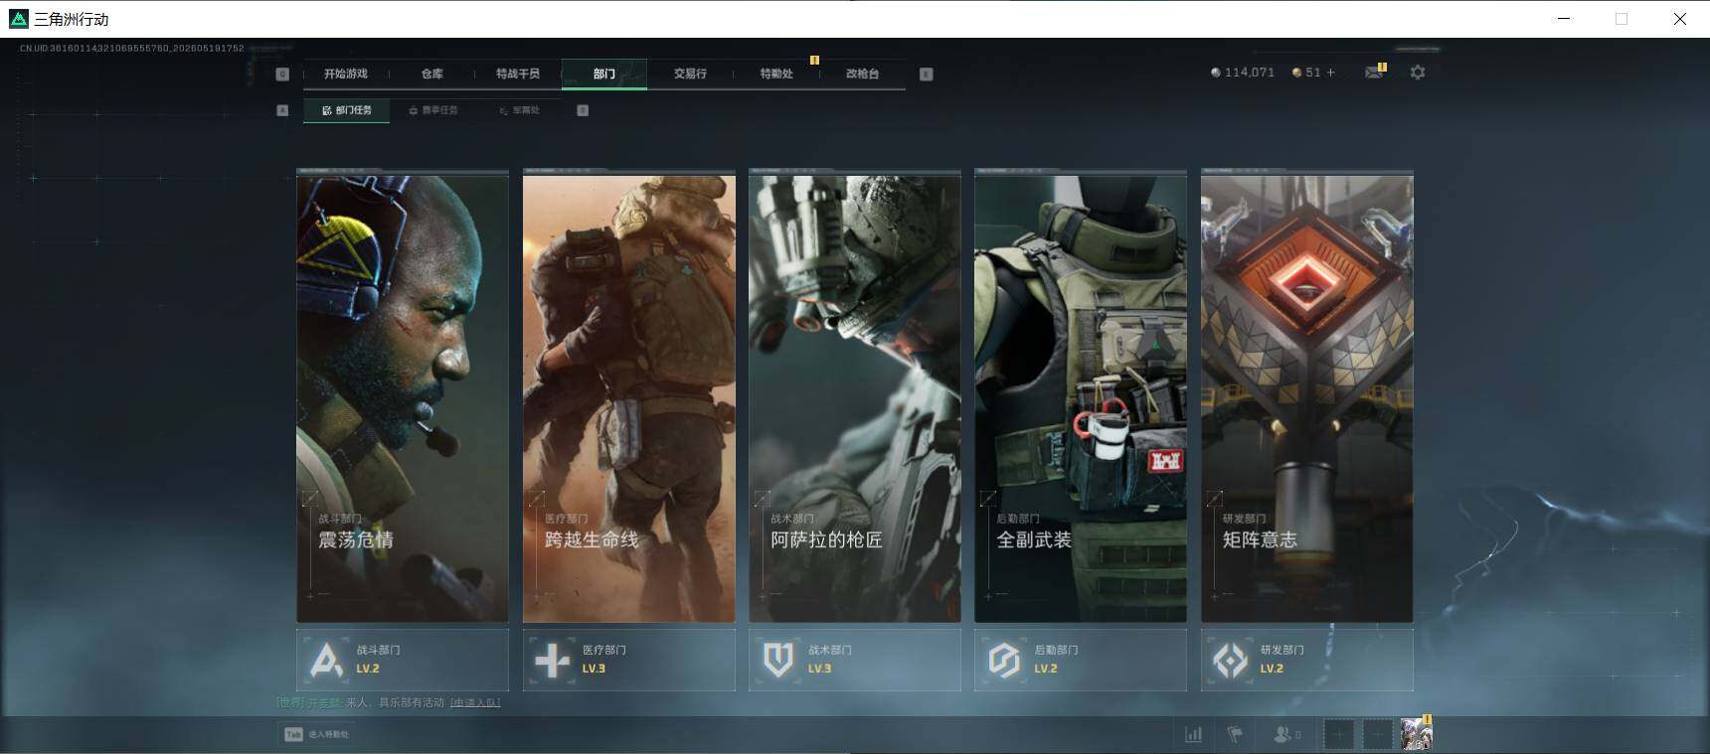Switch to the 改枪台 tab
This screenshot has height=754, width=1710.
(x=862, y=74)
